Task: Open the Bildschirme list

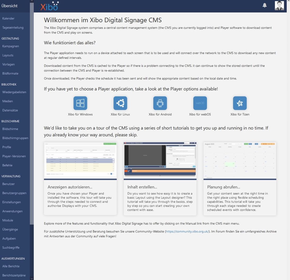Action: 10,129
